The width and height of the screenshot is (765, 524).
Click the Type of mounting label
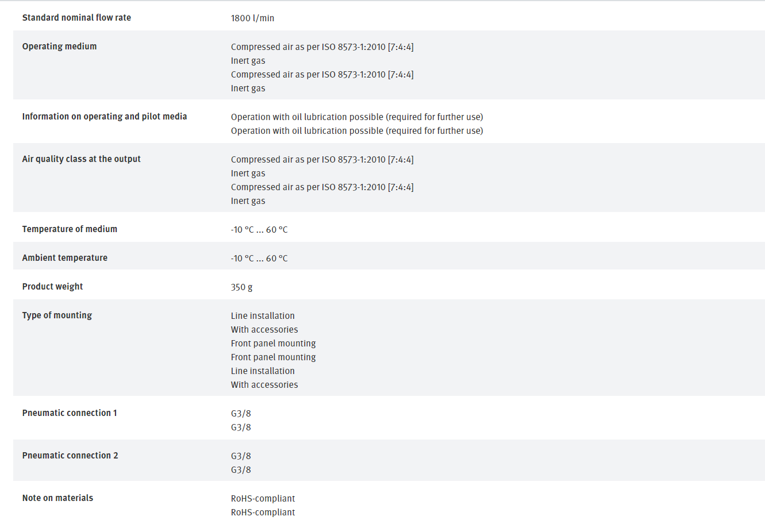click(57, 315)
